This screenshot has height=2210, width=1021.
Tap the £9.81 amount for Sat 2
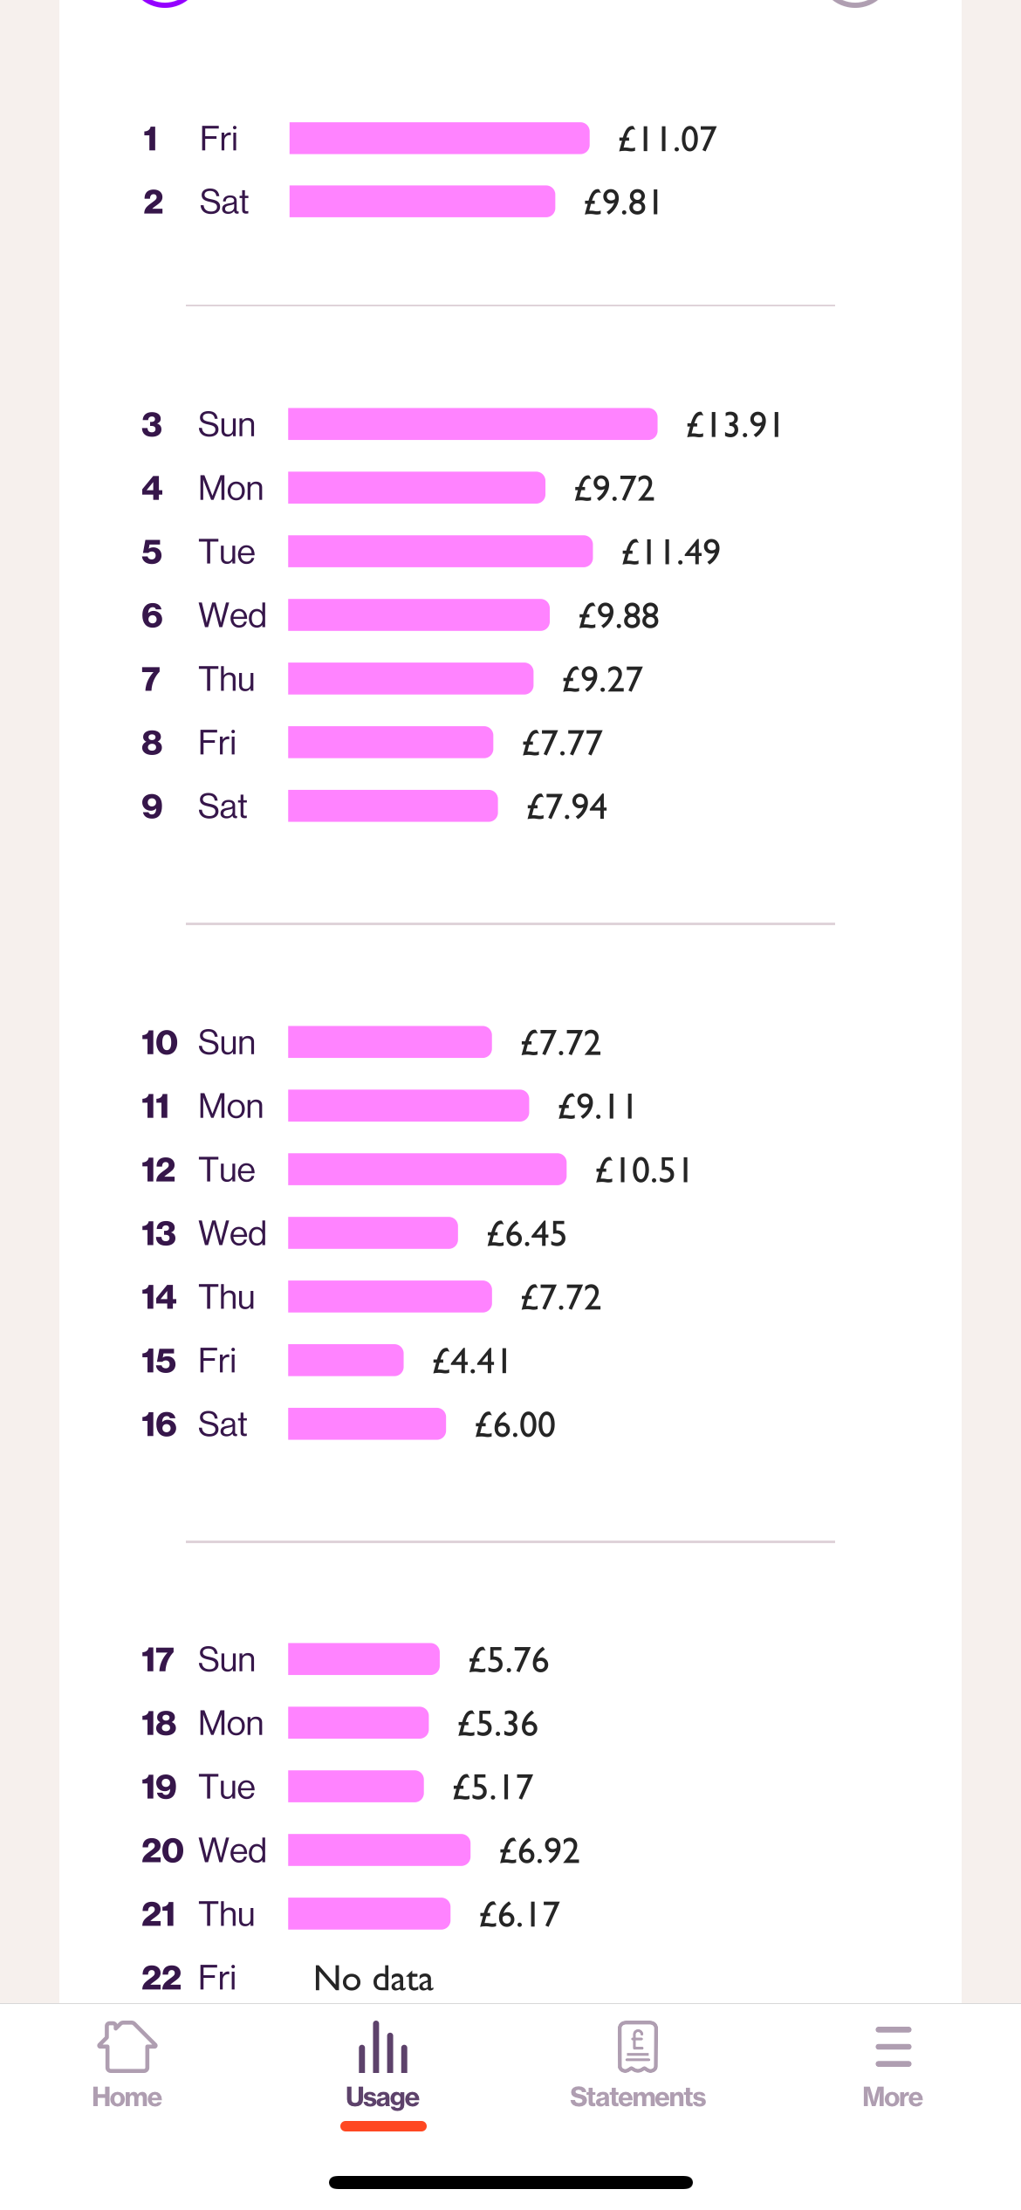tap(622, 202)
